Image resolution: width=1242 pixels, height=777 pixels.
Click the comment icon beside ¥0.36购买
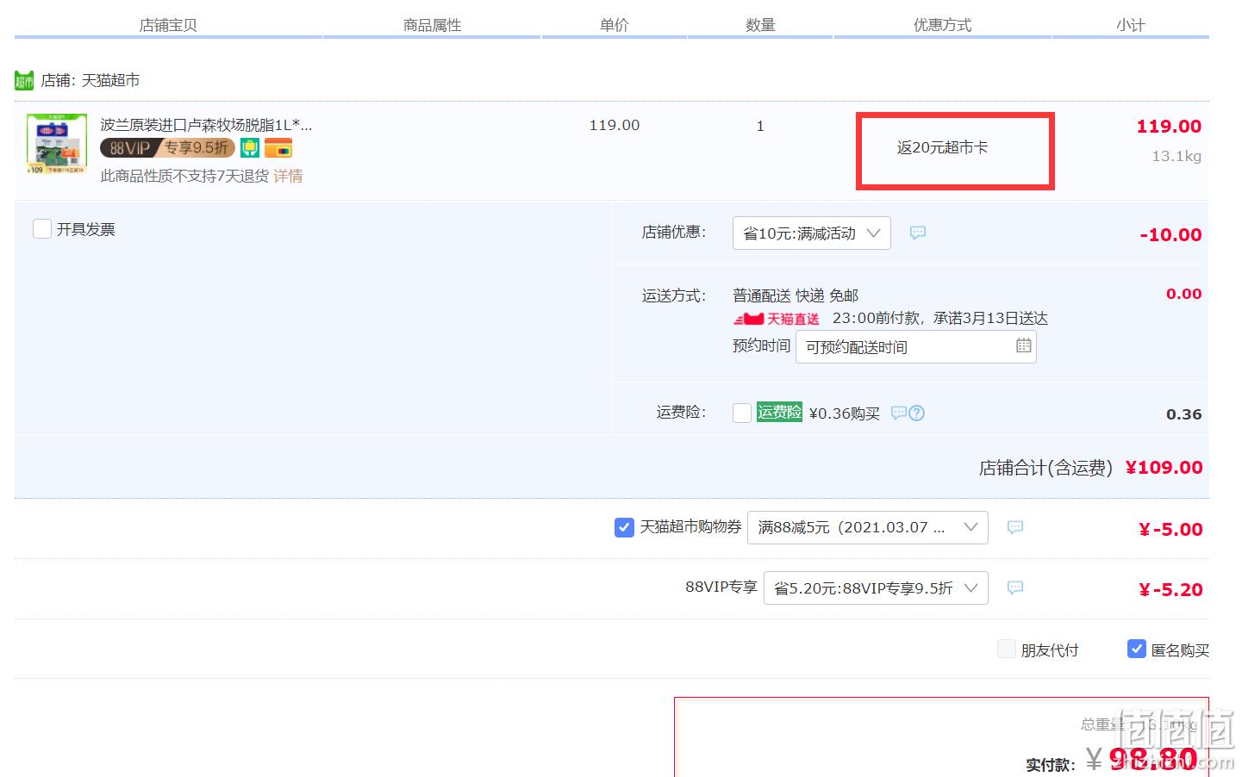pos(898,413)
